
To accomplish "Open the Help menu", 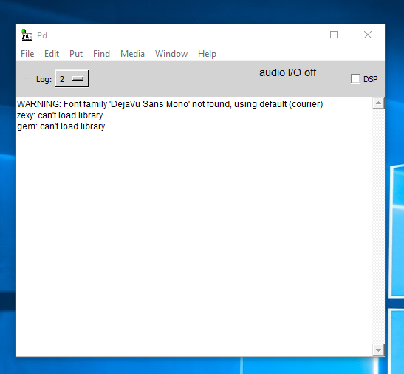I will click(207, 54).
